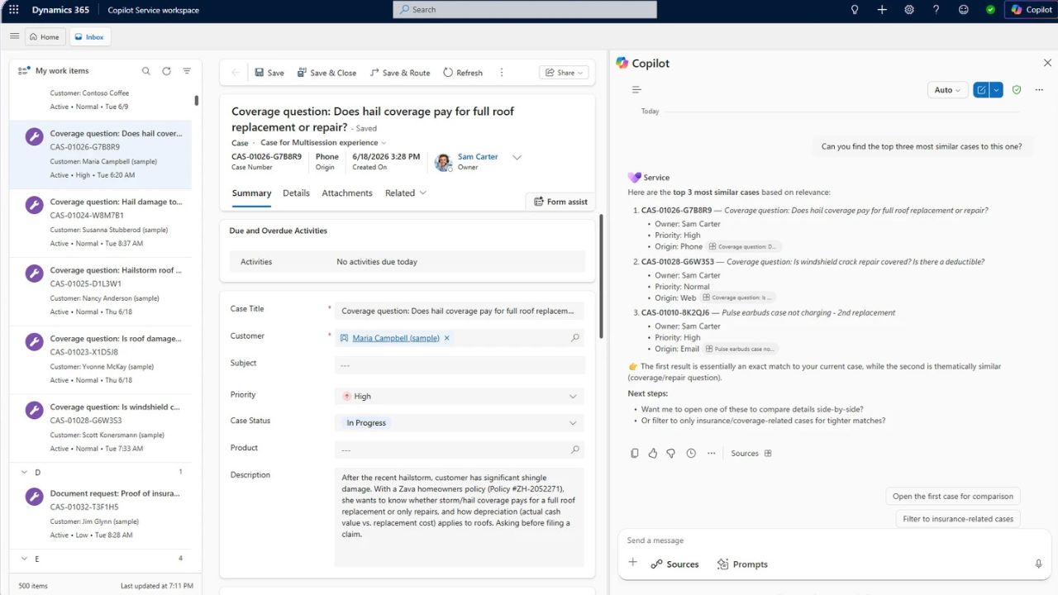Screen dimensions: 1058x595
Task: Open Copilot more options ellipsis at top
Action: tap(1039, 90)
